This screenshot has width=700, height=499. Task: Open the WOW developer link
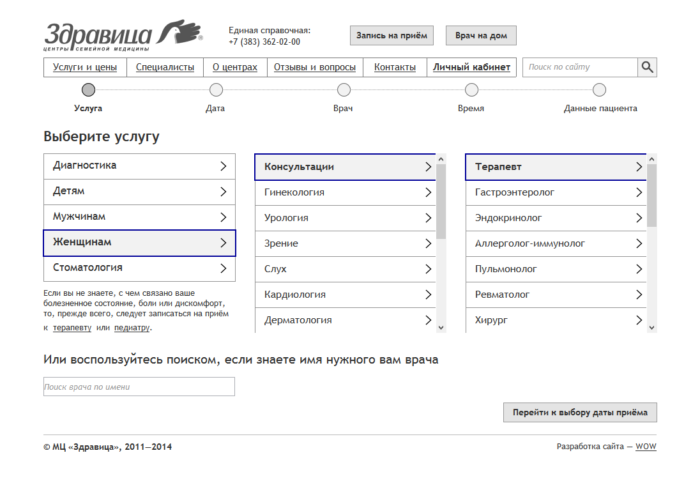click(x=646, y=446)
